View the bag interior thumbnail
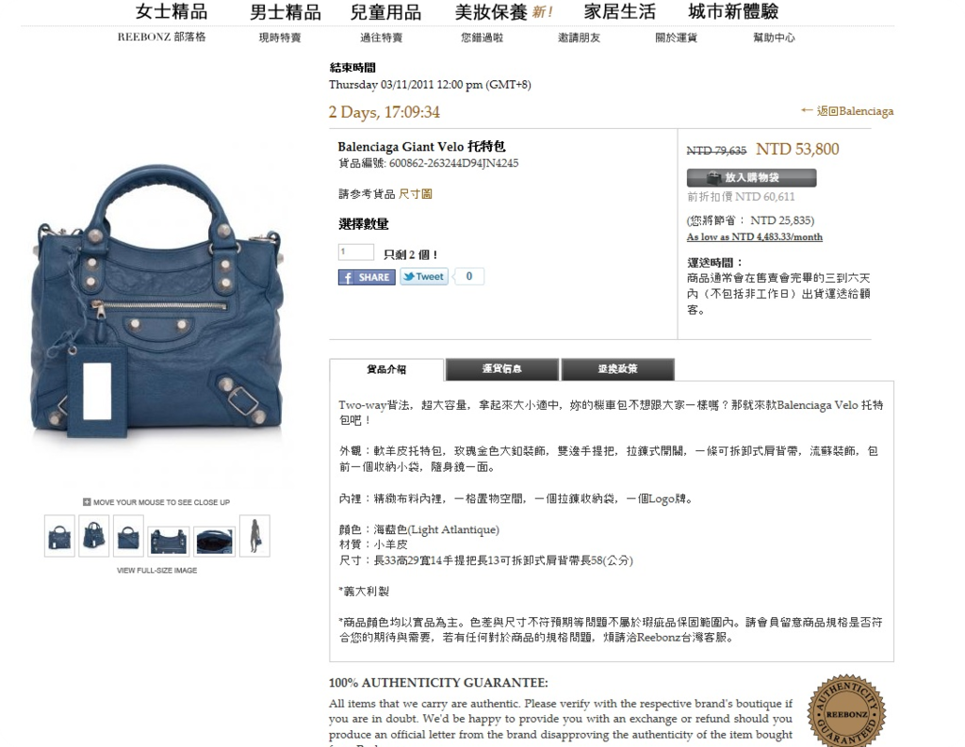This screenshot has width=965, height=747. point(215,542)
